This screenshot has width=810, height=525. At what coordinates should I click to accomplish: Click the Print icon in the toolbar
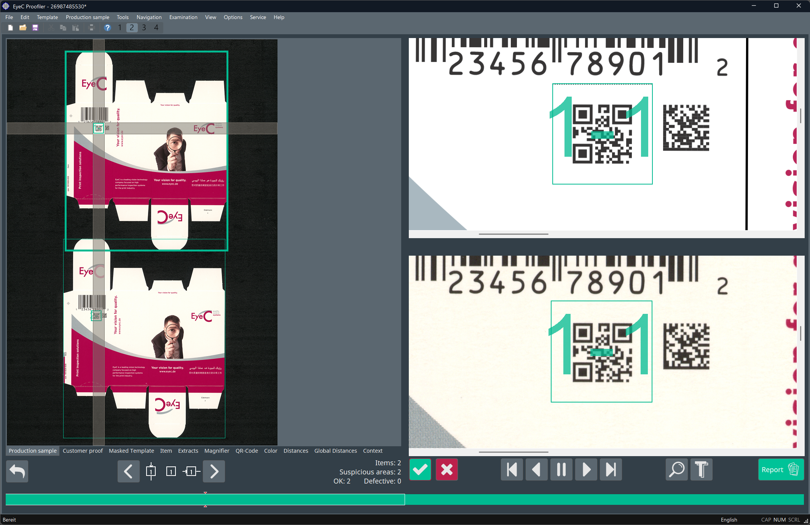pos(91,27)
